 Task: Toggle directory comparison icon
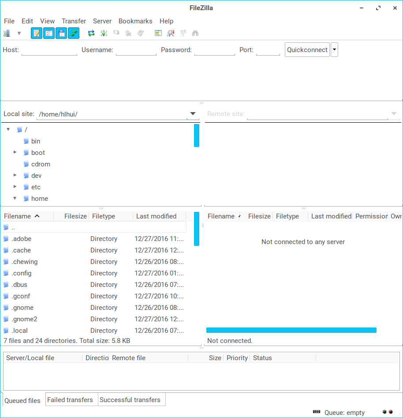(171, 33)
